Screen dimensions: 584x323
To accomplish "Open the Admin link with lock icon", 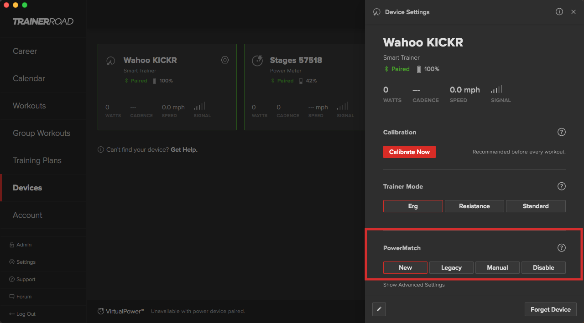I will [x=21, y=245].
